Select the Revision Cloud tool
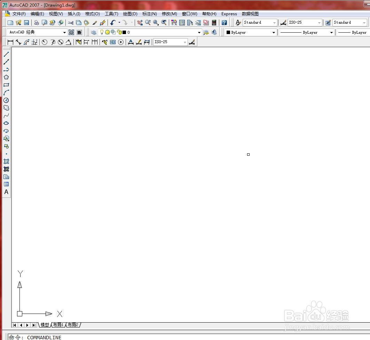 6,108
